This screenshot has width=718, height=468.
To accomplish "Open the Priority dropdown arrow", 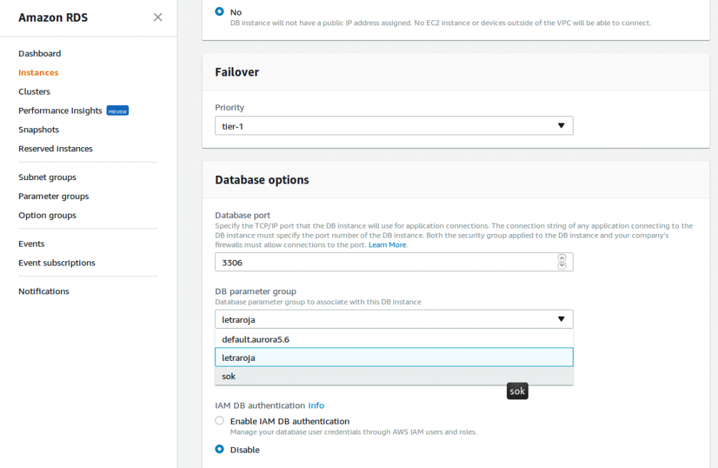I will (561, 125).
